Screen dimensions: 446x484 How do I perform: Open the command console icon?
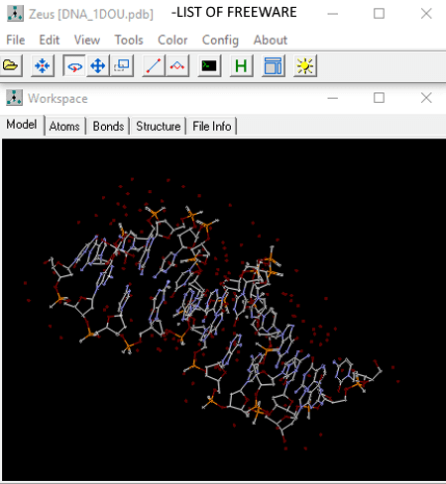[209, 66]
